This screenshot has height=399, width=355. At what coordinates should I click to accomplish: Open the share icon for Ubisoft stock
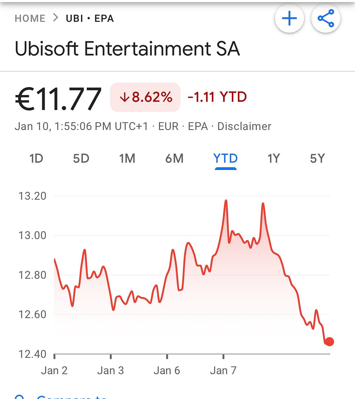(x=326, y=18)
